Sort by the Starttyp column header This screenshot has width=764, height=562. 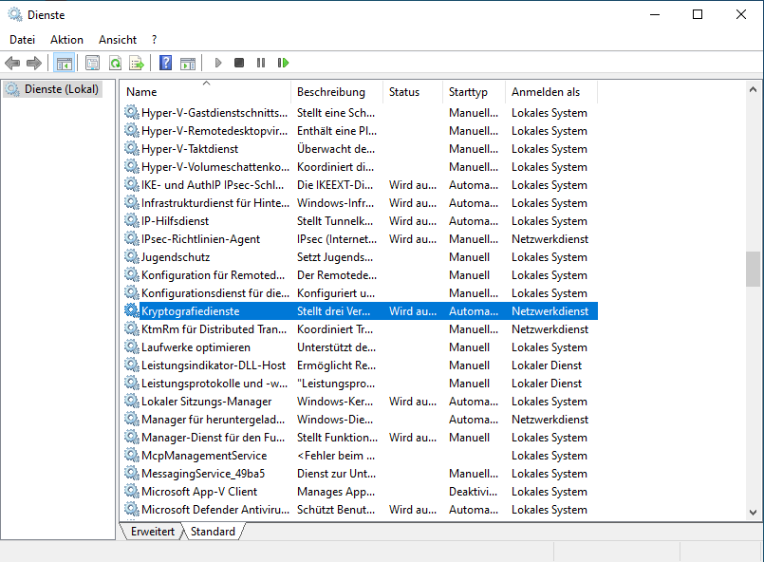(x=468, y=92)
